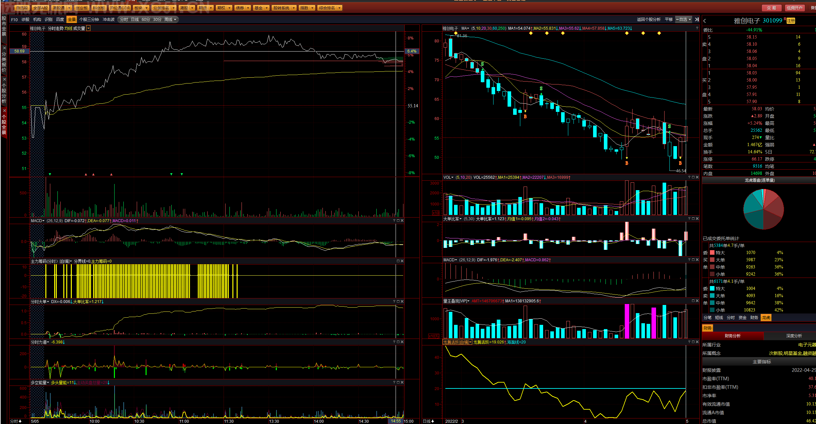Toggle 均线 overlay on intraday chart

[x=69, y=29]
